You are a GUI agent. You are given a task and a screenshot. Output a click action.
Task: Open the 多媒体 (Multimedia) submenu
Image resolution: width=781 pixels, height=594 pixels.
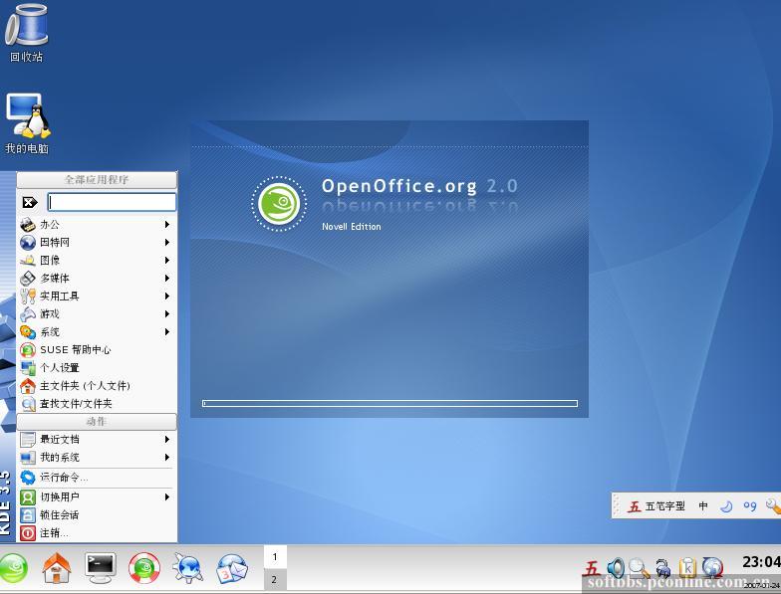[97, 279]
